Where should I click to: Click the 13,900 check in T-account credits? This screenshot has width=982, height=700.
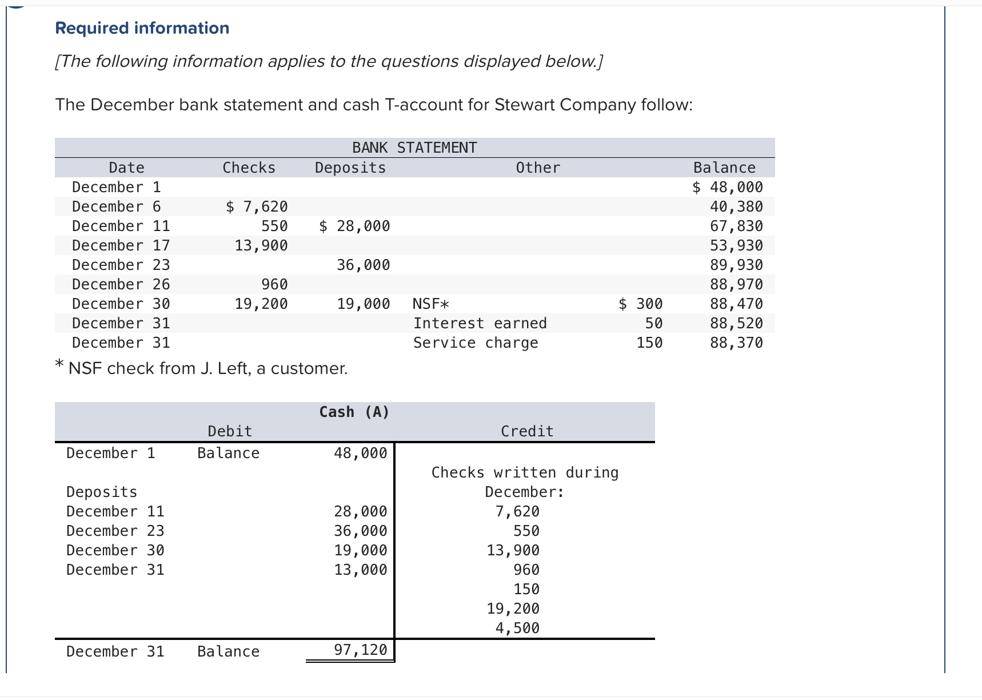[513, 550]
